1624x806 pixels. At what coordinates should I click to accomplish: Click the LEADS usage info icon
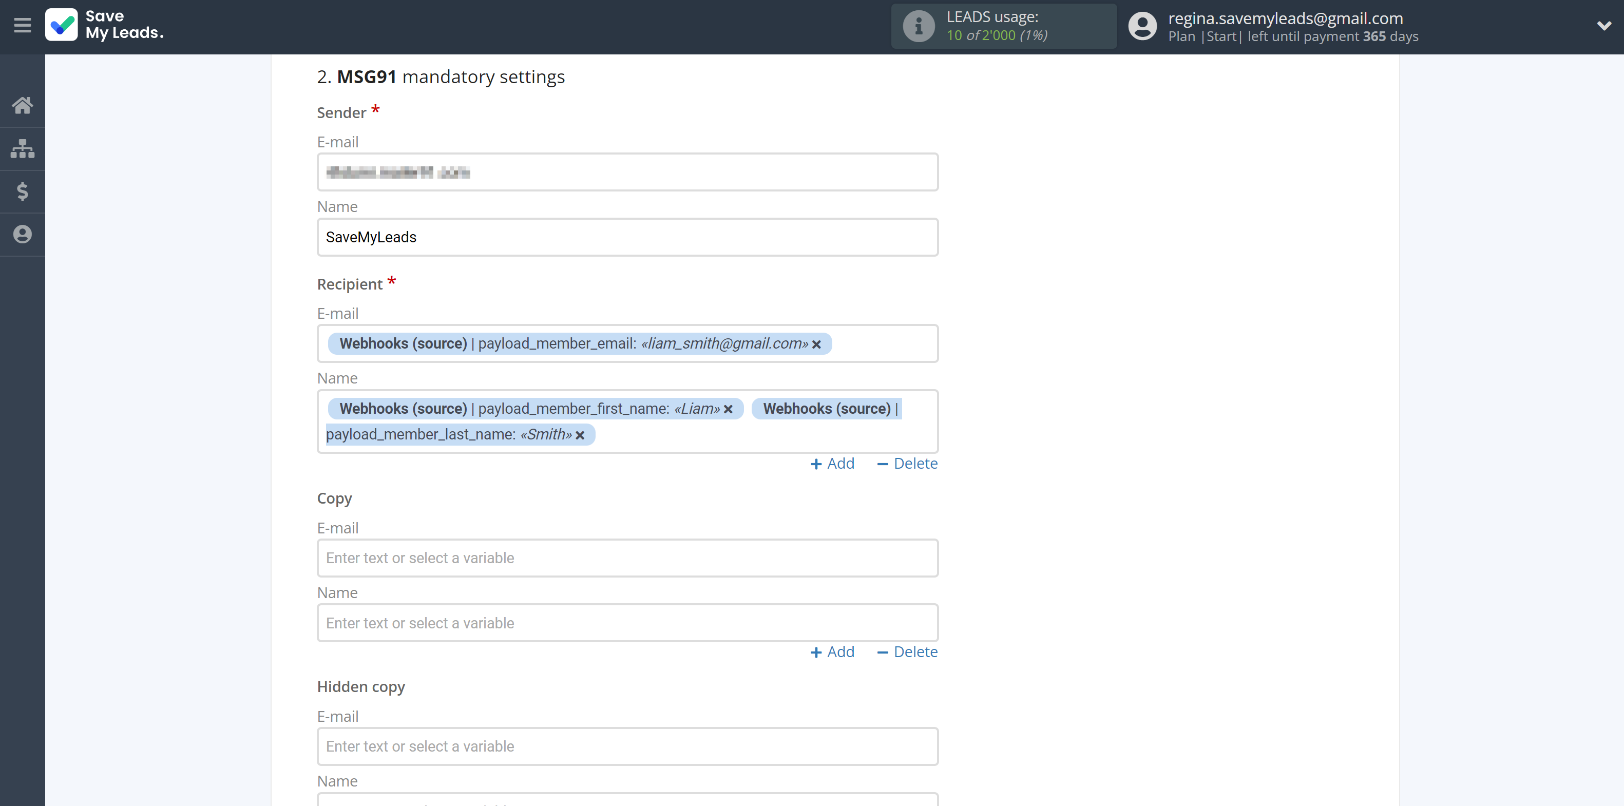919,27
